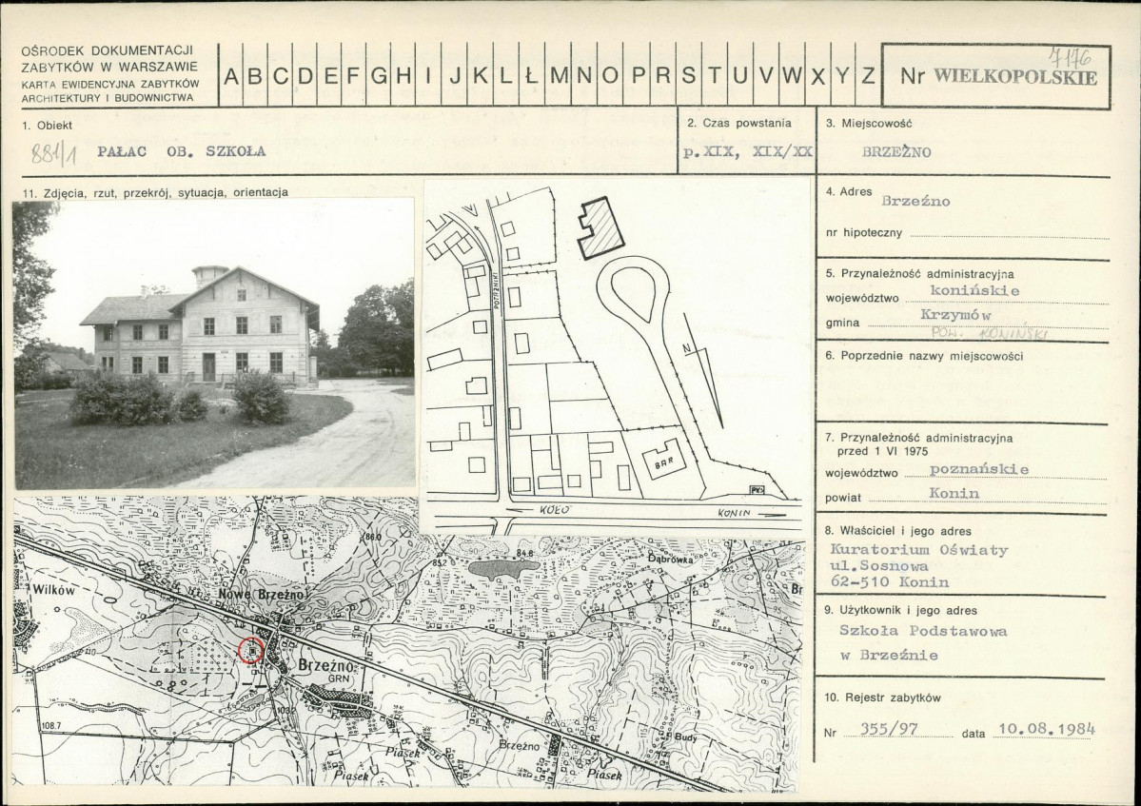Viewport: 1141px width, 806px height.
Task: Click the text 'PAŁAC OB. SZKOŁA'
Action: click(x=182, y=151)
